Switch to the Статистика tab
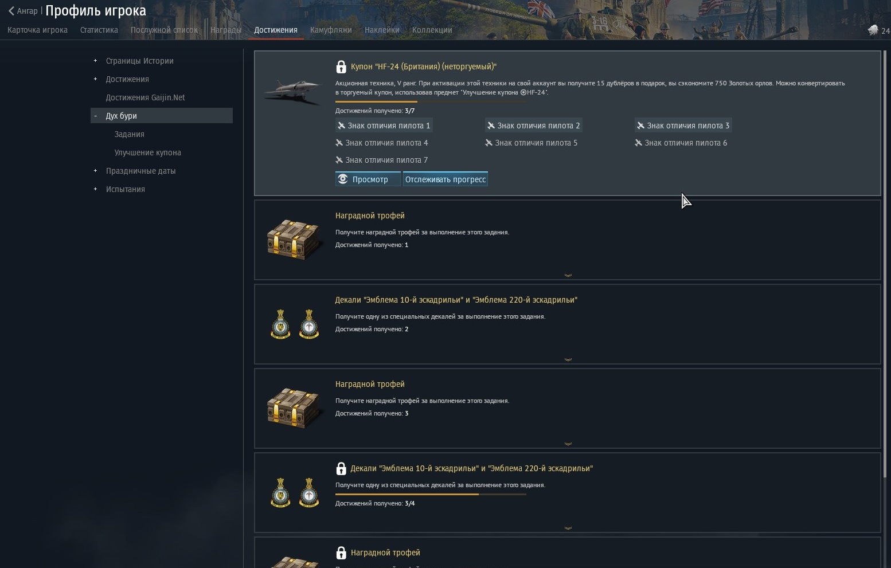This screenshot has width=891, height=568. coord(99,30)
